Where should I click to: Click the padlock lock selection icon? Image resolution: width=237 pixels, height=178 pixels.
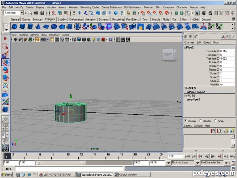tap(128, 13)
